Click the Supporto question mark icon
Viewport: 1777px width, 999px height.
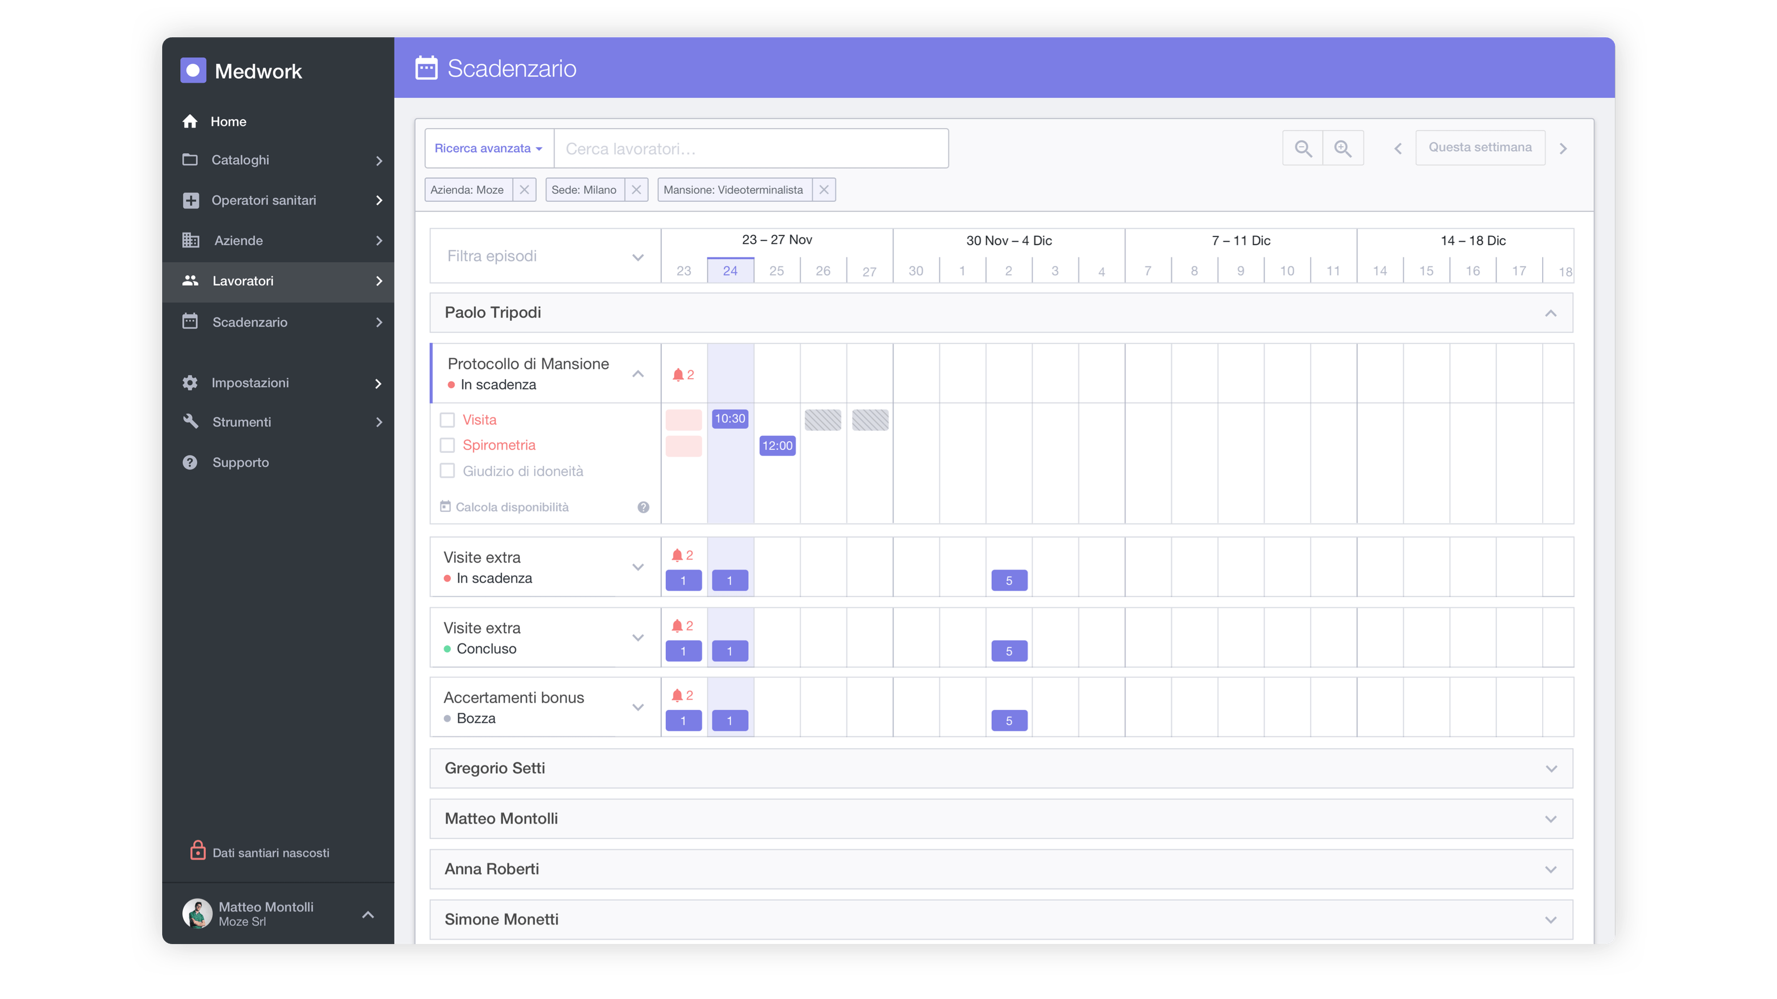[190, 463]
